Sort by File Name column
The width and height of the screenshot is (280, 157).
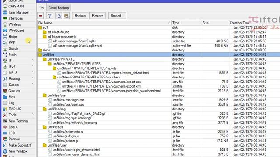pyautogui.click(x=104, y=23)
